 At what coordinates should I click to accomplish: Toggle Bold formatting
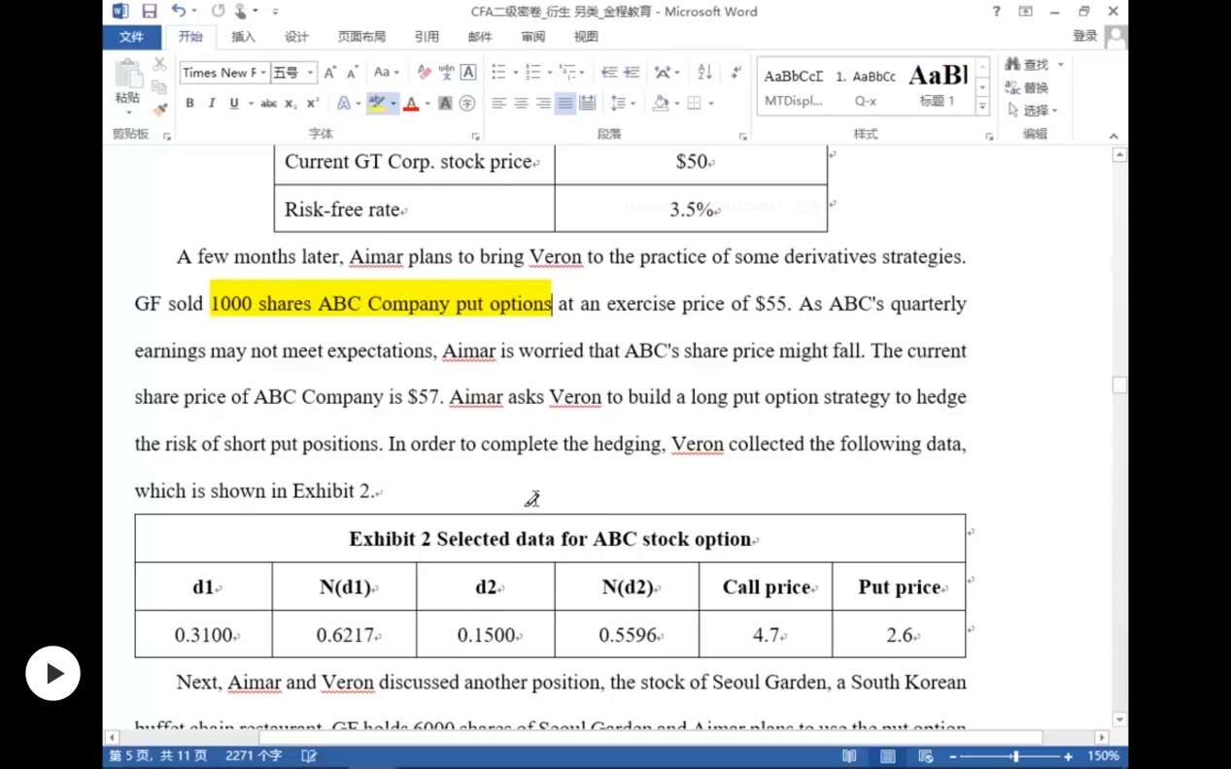coord(189,103)
